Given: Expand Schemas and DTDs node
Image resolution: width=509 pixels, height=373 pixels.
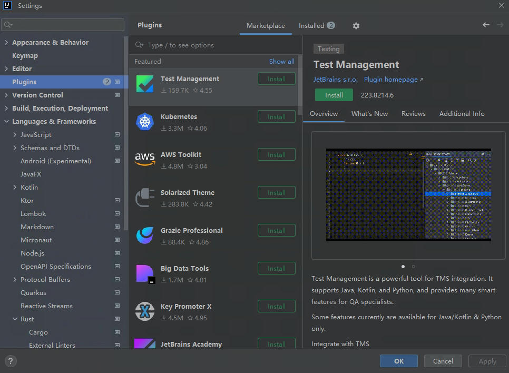Looking at the screenshot, I should (x=15, y=148).
